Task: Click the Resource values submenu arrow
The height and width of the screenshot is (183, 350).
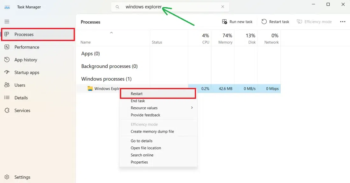Action: (x=192, y=108)
